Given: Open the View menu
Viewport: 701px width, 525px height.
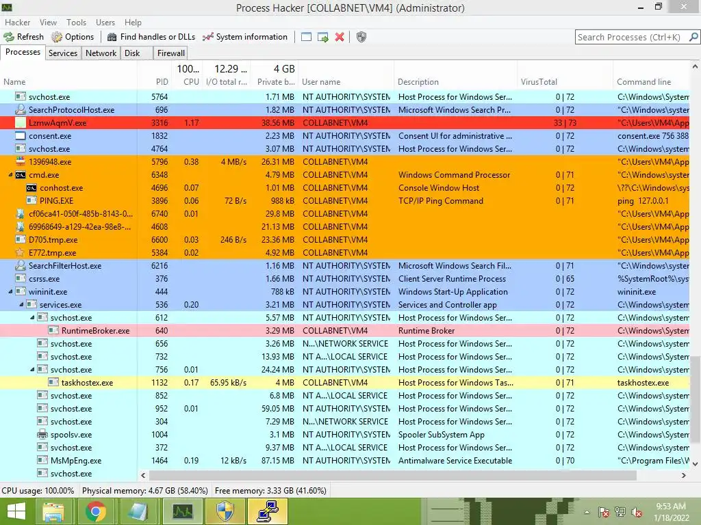Looking at the screenshot, I should click(x=48, y=23).
